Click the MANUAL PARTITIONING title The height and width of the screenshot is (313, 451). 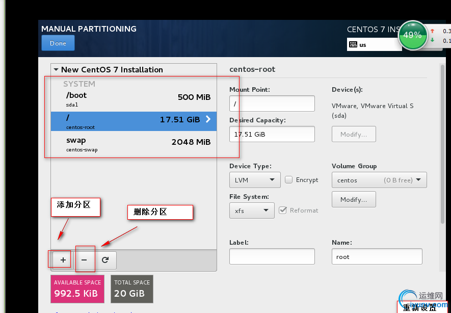click(89, 29)
